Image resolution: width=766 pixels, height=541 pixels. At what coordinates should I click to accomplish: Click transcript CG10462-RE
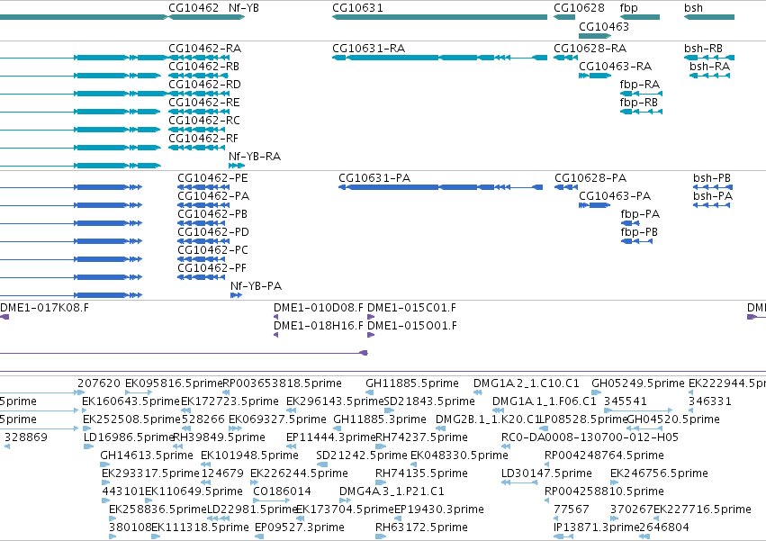click(204, 103)
